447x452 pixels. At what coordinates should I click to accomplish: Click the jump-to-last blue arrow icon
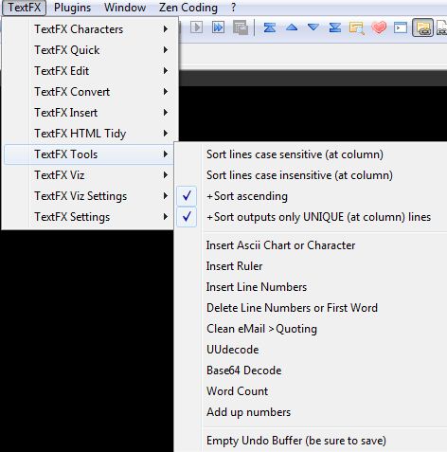[x=335, y=27]
